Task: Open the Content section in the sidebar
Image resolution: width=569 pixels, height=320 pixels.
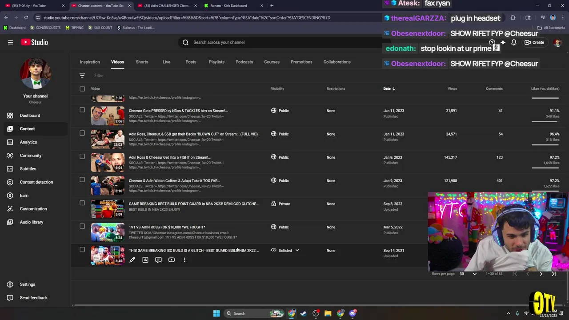Action: [x=35, y=129]
